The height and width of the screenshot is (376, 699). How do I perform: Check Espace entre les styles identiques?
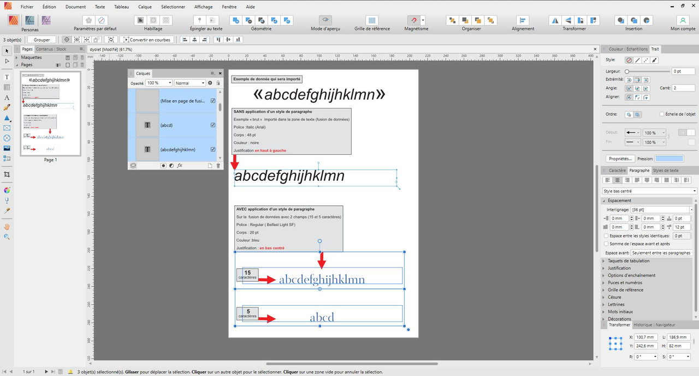click(x=607, y=236)
